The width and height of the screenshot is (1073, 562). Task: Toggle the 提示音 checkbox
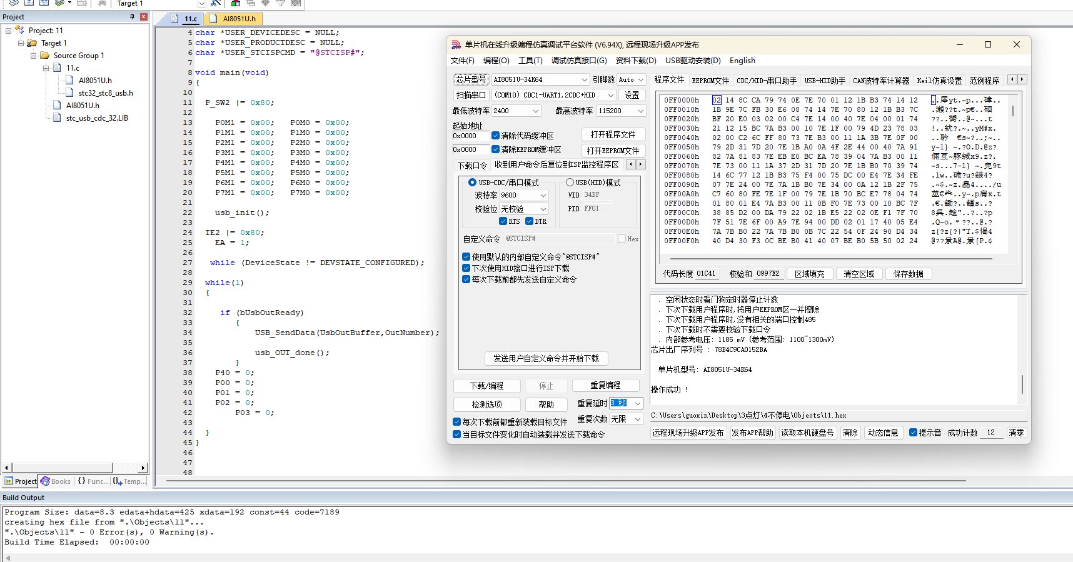[913, 433]
